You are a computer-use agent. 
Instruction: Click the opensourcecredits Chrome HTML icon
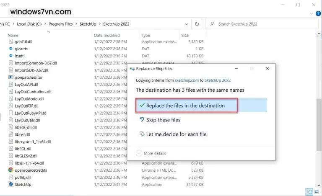click(x=11, y=170)
